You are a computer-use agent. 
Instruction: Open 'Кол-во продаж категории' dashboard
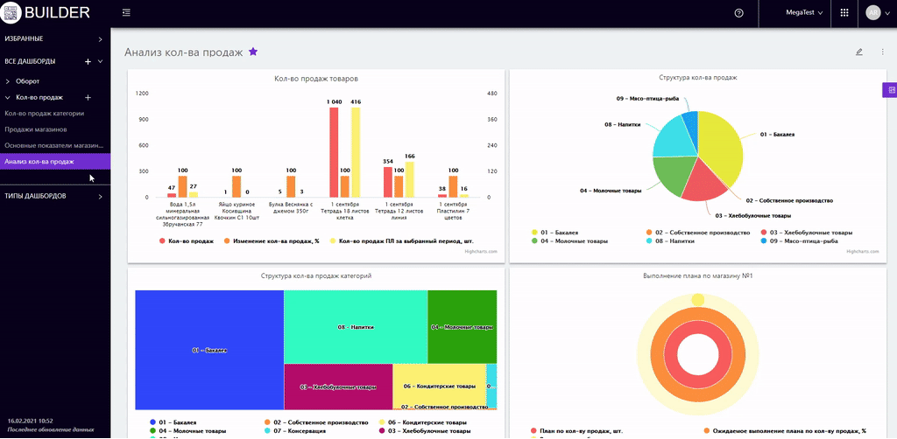(45, 114)
